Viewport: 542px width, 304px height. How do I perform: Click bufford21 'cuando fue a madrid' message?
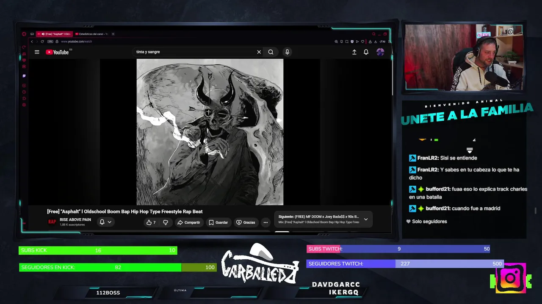454,209
